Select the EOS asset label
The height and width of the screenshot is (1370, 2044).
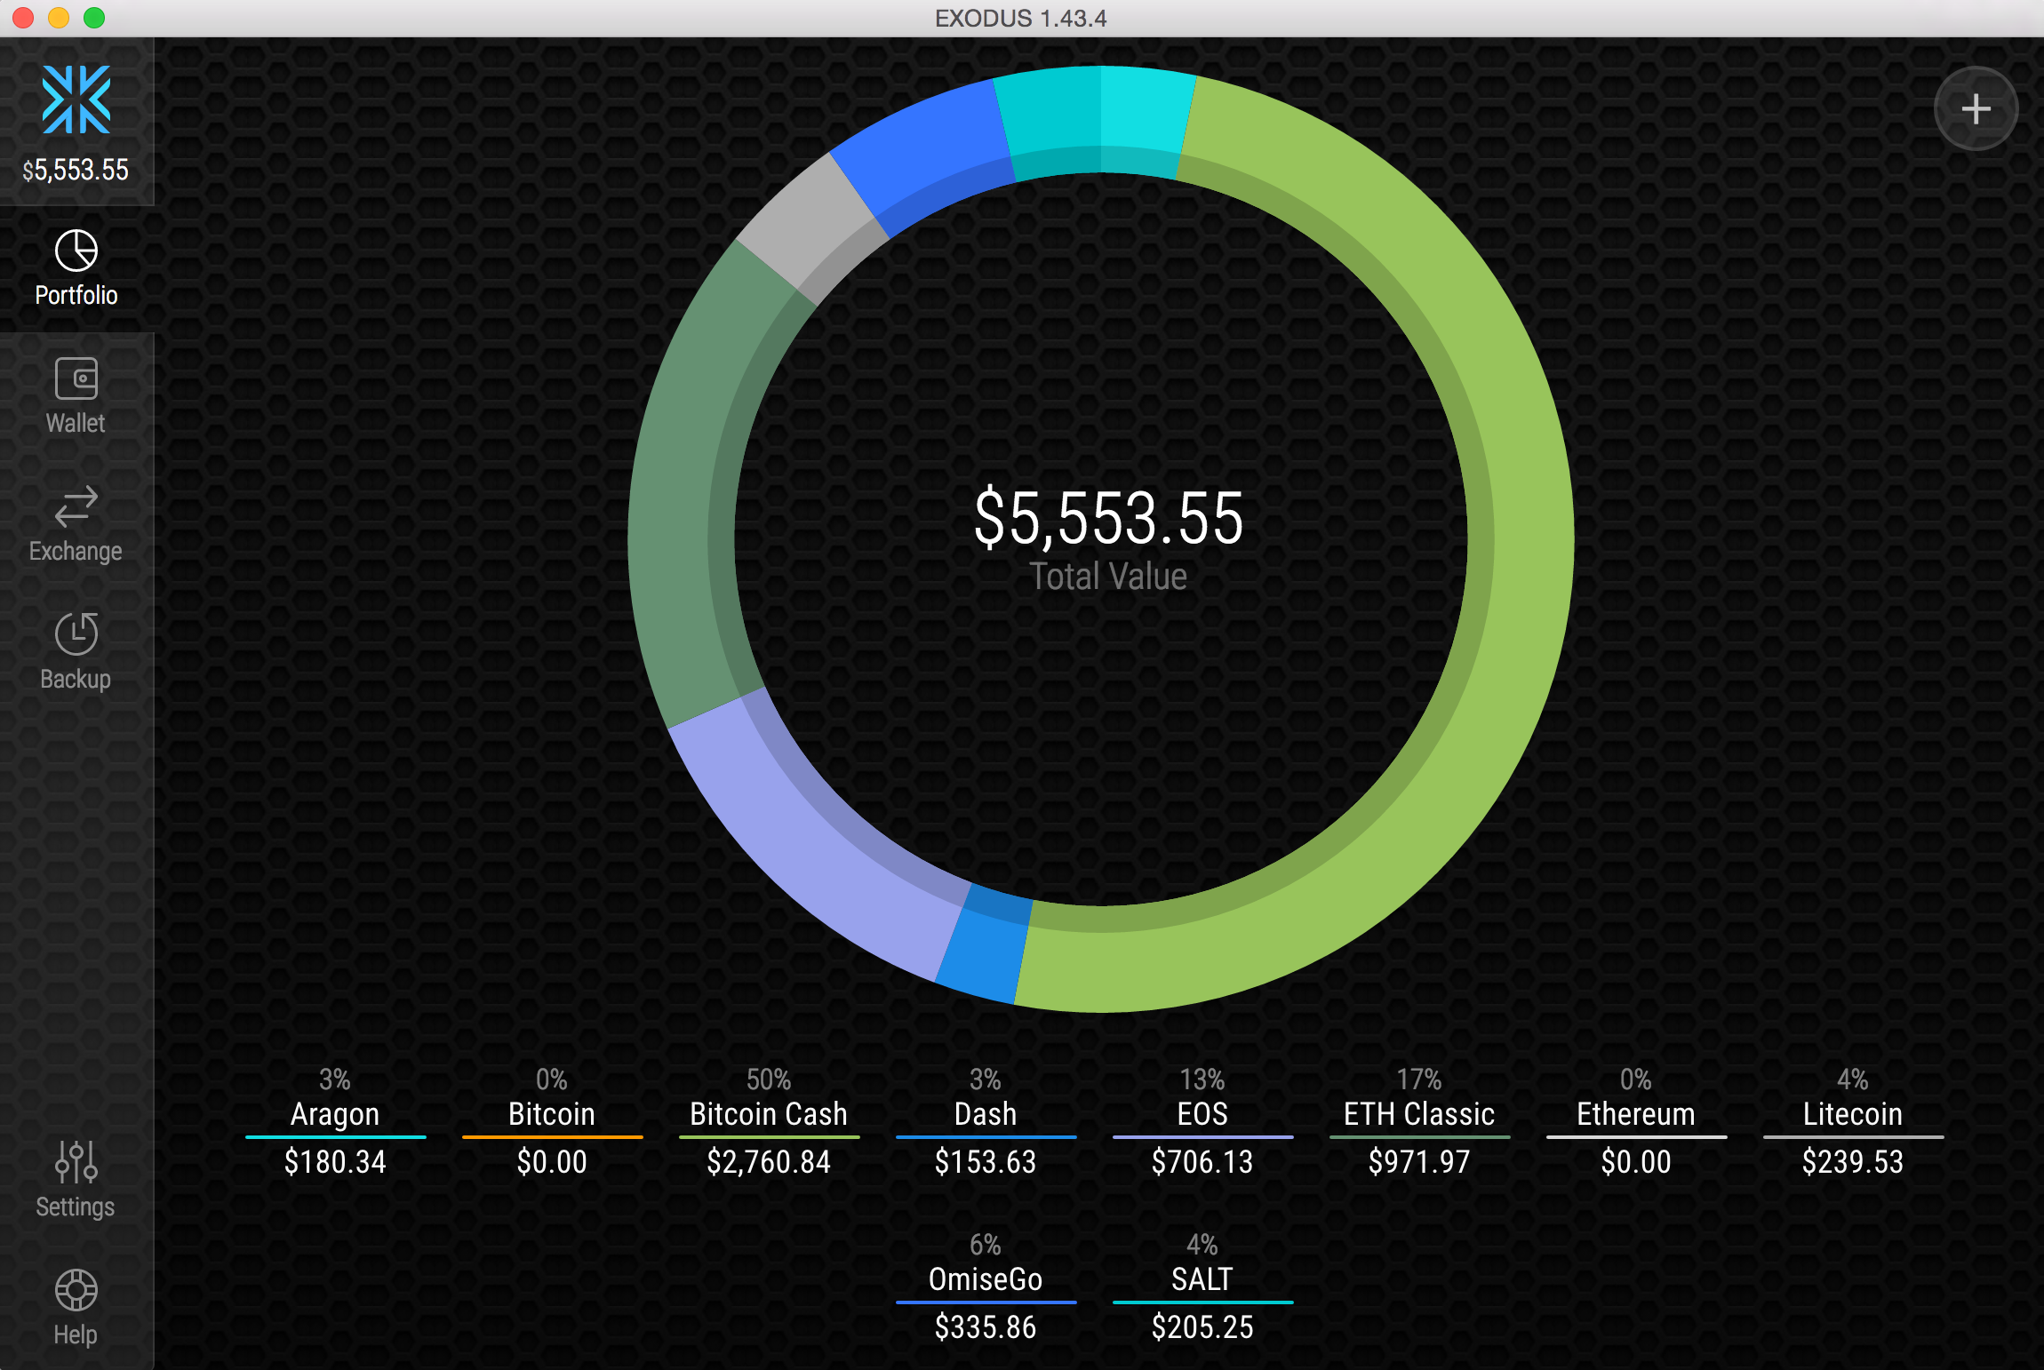[x=1202, y=1114]
